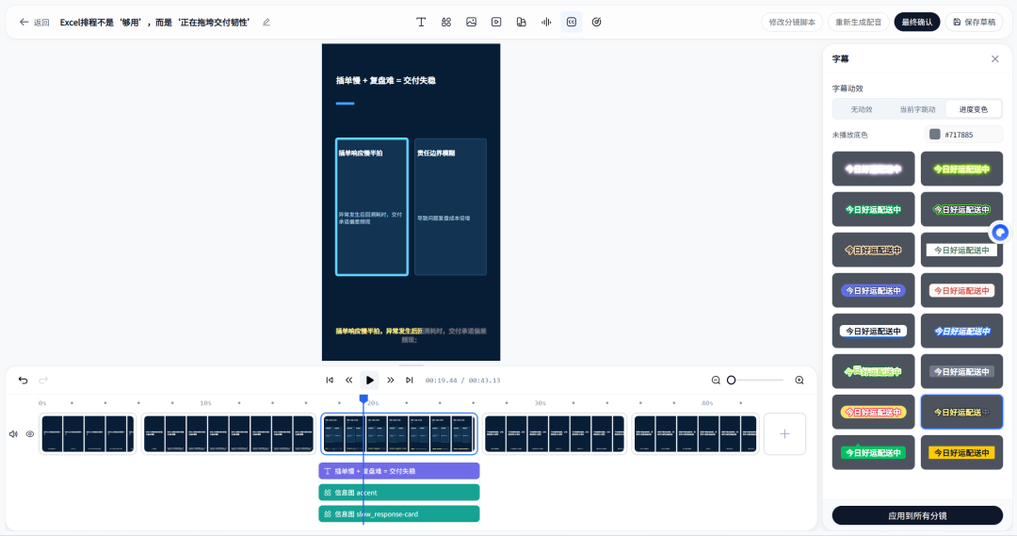Choose the gray box subtitle style

click(x=961, y=371)
